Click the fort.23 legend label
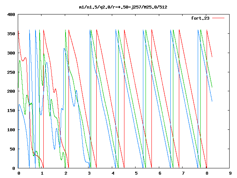This screenshot has width=237, height=178. pos(200,18)
